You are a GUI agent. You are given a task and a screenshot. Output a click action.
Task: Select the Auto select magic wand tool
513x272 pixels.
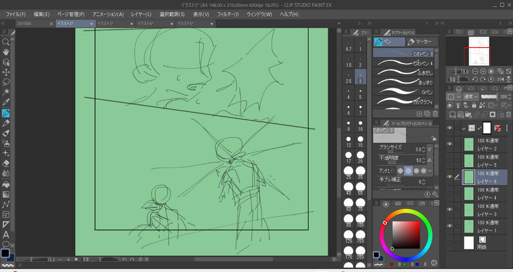(x=6, y=92)
